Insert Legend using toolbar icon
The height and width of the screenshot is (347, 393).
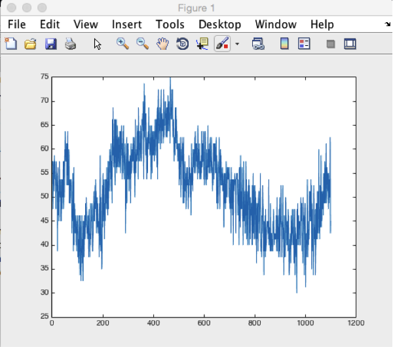click(304, 44)
